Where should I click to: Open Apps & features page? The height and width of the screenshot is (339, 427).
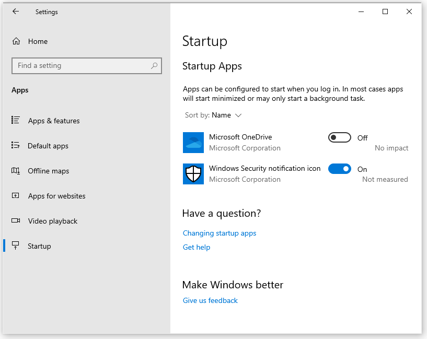pos(54,121)
